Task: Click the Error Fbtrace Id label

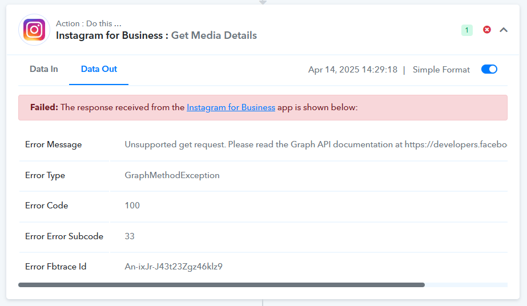Action: pyautogui.click(x=56, y=267)
